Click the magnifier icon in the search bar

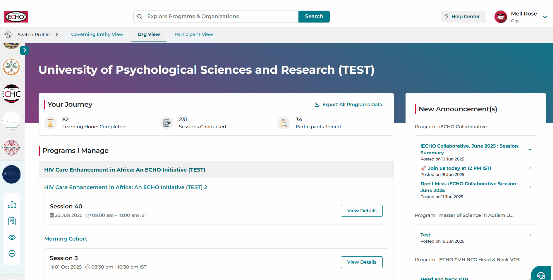click(140, 17)
